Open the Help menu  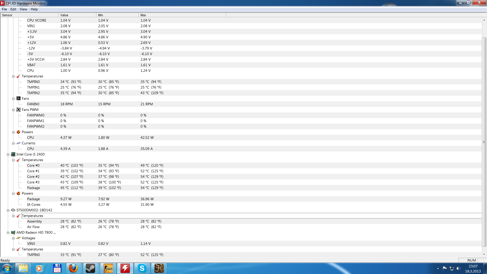34,9
